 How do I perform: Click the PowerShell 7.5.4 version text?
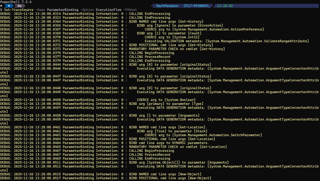coord(16,2)
